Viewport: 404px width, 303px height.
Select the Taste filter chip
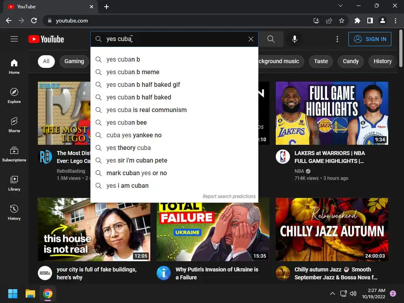(x=321, y=61)
